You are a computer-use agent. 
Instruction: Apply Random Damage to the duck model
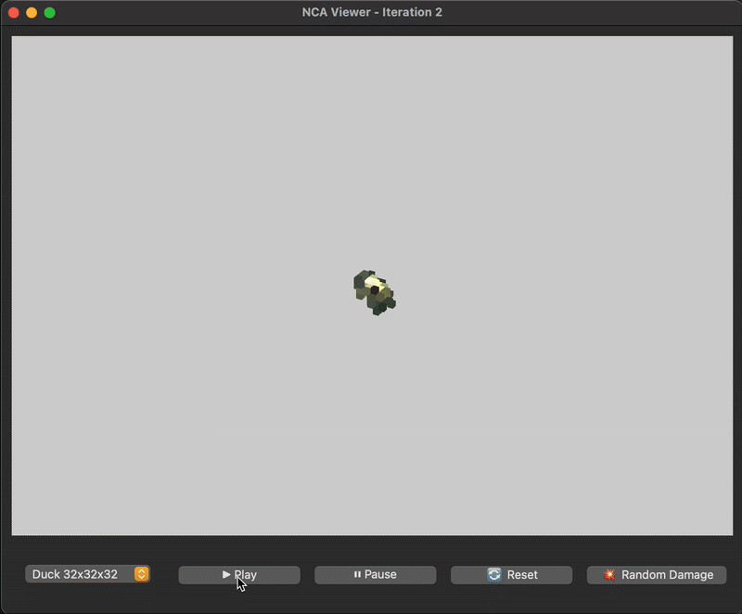[656, 575]
